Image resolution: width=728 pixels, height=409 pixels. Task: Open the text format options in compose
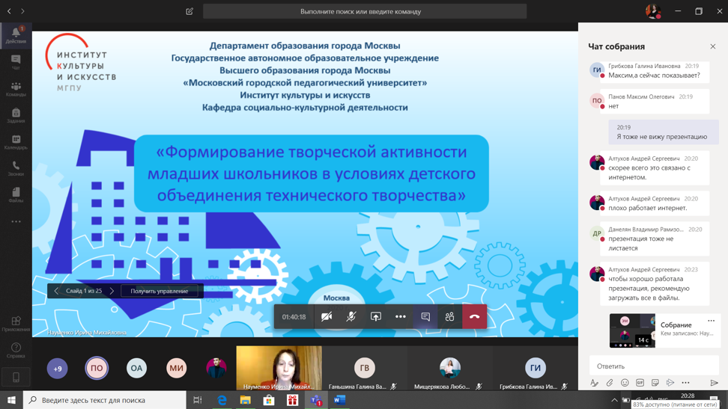coord(594,383)
